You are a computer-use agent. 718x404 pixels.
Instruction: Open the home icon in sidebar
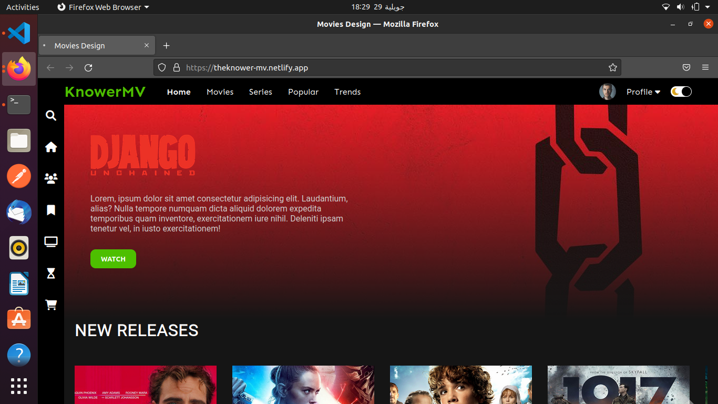[51, 147]
